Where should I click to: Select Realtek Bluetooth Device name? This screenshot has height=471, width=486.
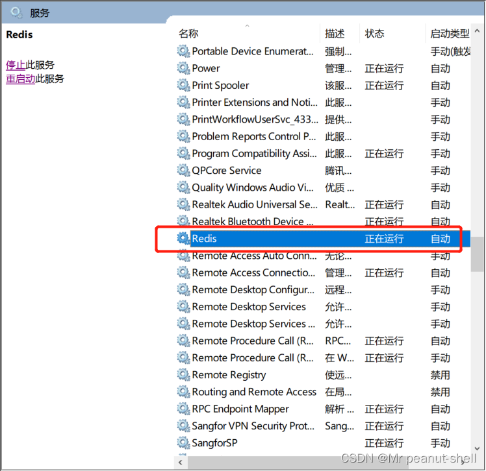253,222
